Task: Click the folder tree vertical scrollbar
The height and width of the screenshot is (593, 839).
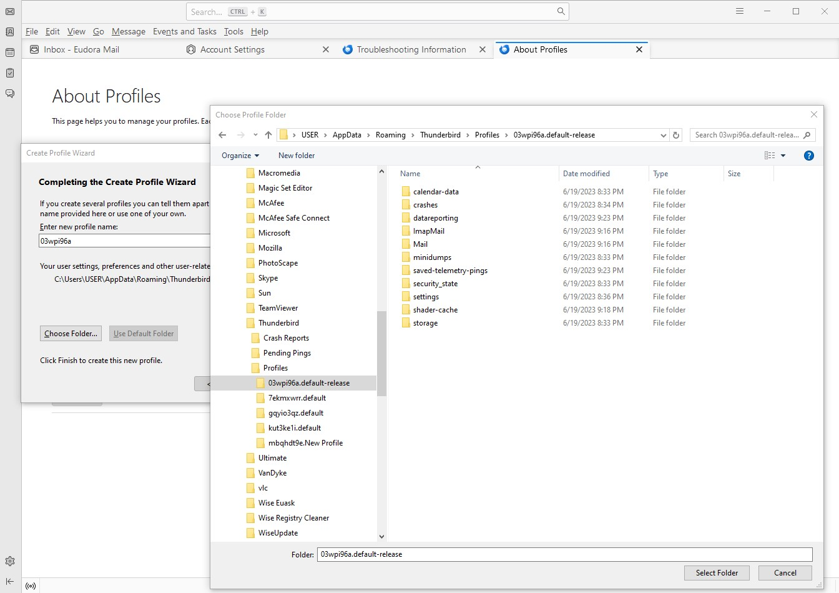Action: (x=381, y=353)
